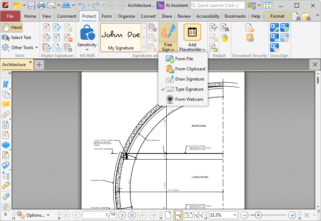321x221 pixels.
Task: Click the AI Assistant button
Action: click(x=172, y=5)
